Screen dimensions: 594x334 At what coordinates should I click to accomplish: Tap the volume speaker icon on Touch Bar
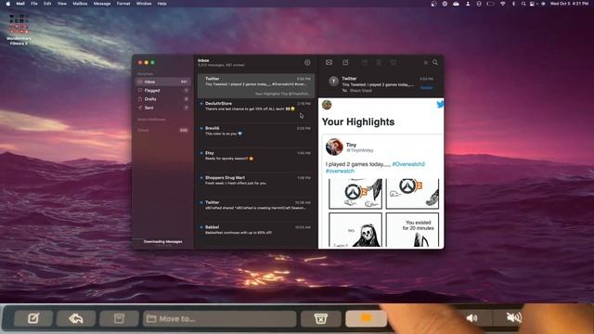pos(472,318)
